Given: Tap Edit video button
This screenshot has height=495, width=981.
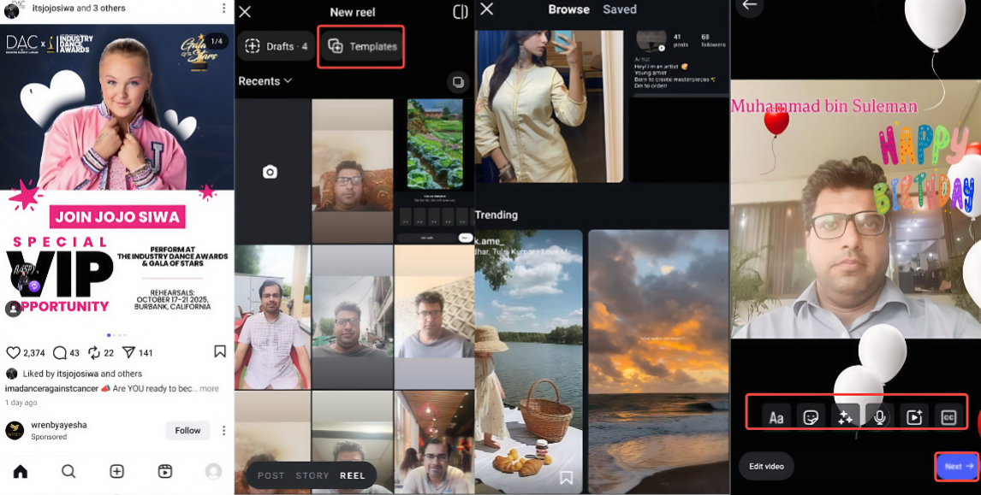Looking at the screenshot, I should point(766,466).
